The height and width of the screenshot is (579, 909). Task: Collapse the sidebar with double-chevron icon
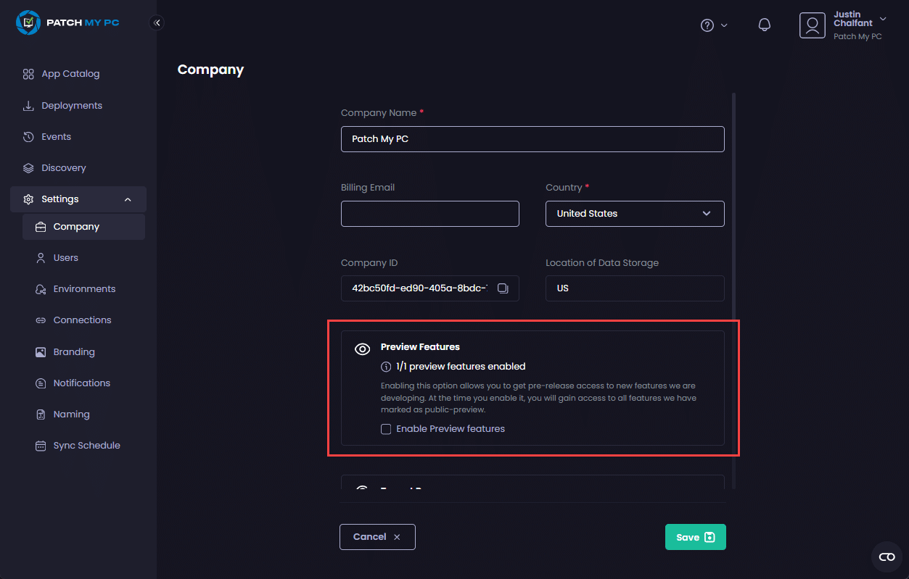[157, 22]
